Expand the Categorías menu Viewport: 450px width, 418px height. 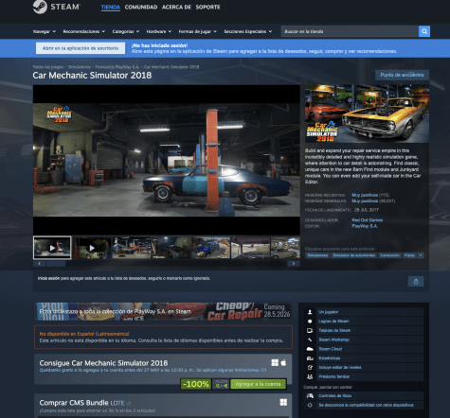point(126,31)
